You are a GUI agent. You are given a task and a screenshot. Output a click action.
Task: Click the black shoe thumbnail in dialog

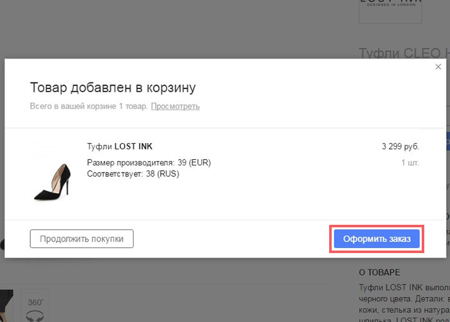(53, 182)
